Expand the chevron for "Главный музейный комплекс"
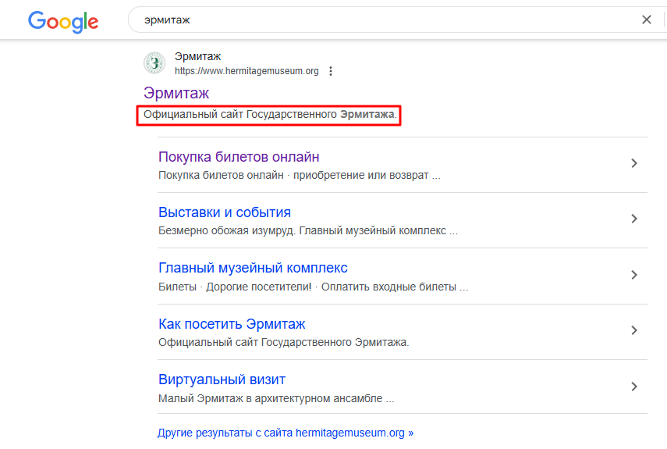 coord(634,275)
